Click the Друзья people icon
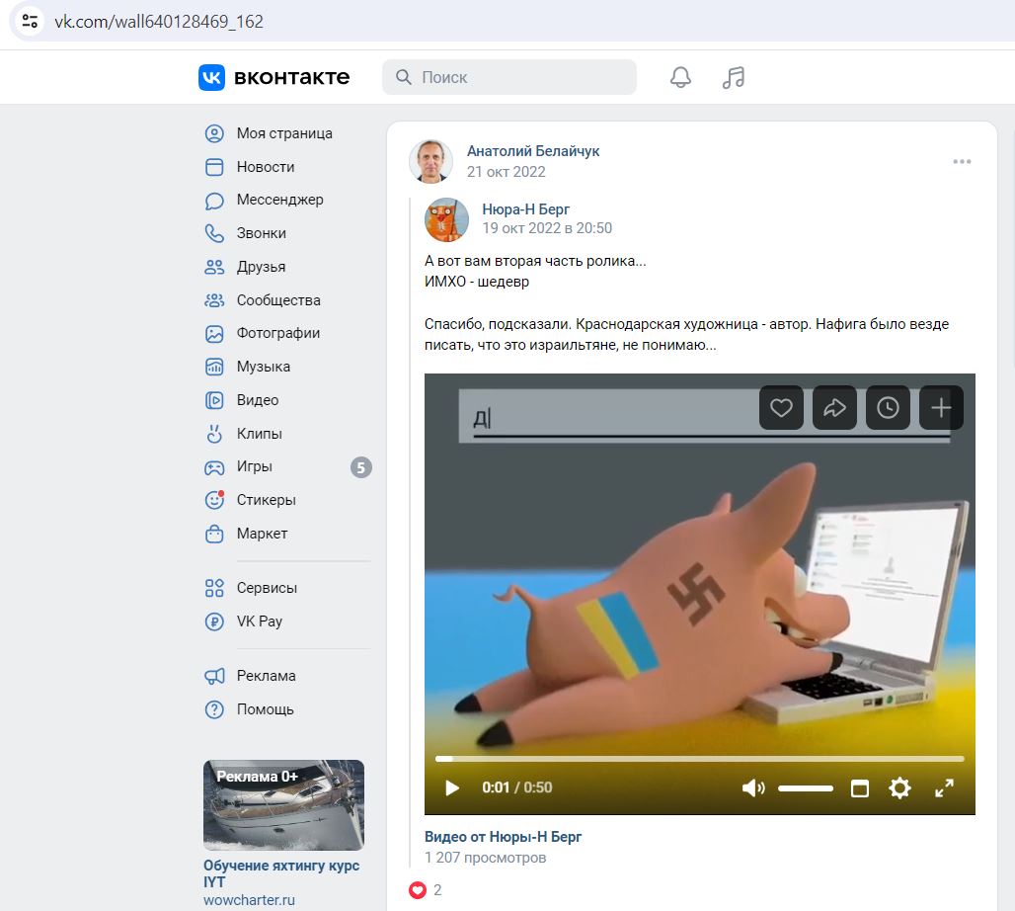 click(x=214, y=267)
